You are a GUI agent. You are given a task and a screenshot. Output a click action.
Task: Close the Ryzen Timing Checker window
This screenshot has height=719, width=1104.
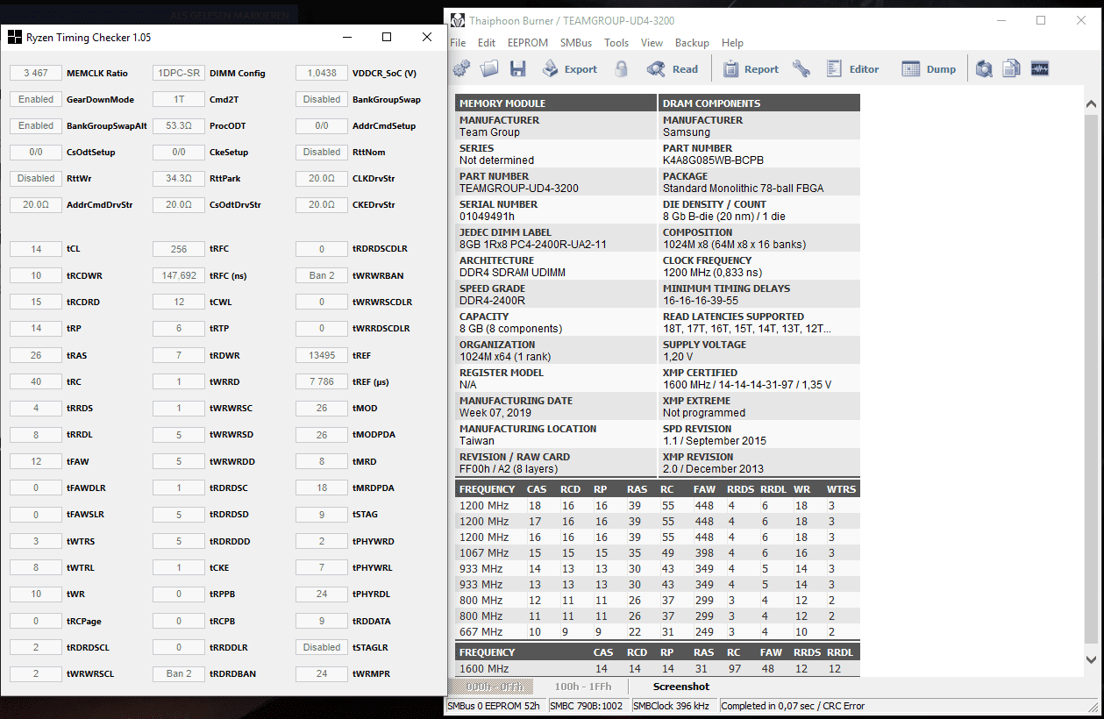pos(427,37)
